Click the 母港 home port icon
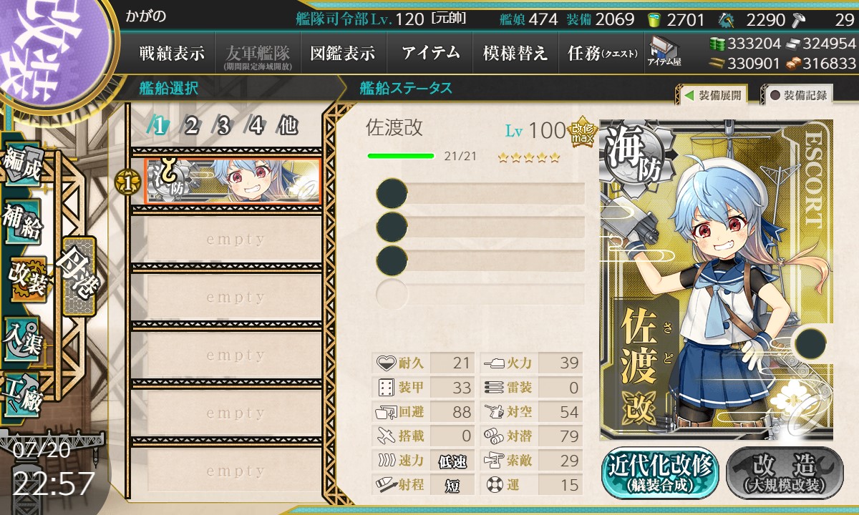The width and height of the screenshot is (859, 515). click(77, 275)
